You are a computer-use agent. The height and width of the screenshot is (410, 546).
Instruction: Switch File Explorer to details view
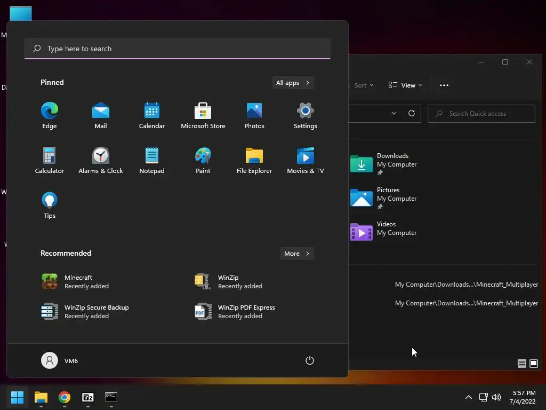521,364
